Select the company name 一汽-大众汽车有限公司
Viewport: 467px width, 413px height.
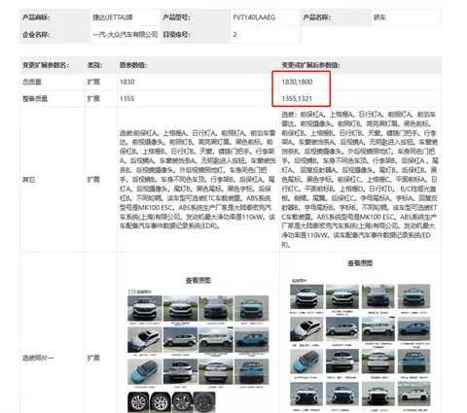click(x=126, y=34)
